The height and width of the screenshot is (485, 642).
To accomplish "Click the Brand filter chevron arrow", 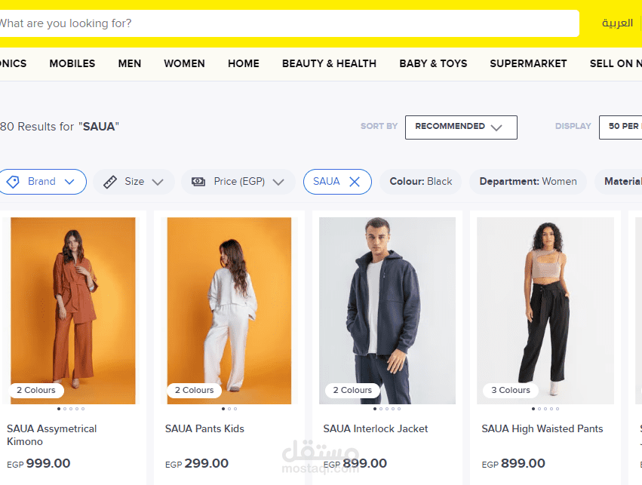I will [x=69, y=182].
